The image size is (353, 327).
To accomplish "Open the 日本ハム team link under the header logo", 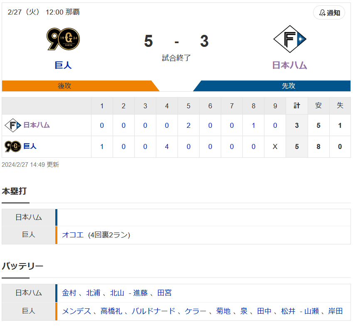I will 290,65.
